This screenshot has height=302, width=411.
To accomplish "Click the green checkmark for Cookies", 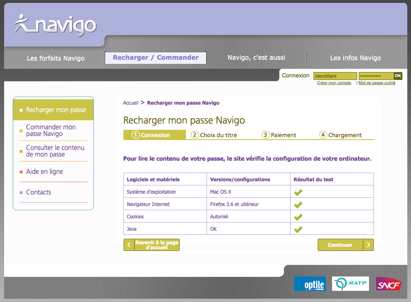I will click(x=298, y=217).
